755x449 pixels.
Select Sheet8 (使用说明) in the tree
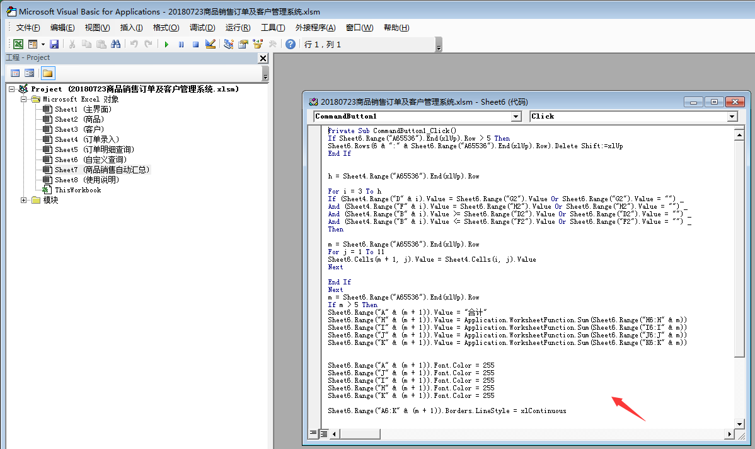[x=87, y=180]
